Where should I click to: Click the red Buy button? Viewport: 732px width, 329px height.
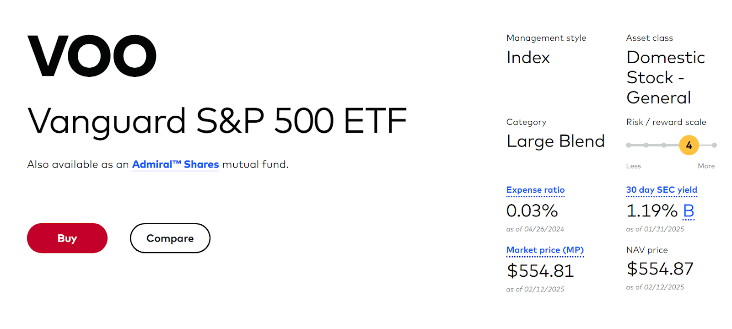coord(67,238)
